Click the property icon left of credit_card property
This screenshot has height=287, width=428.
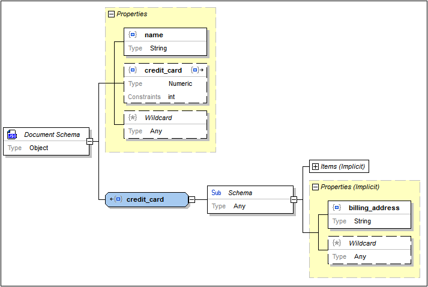click(133, 70)
